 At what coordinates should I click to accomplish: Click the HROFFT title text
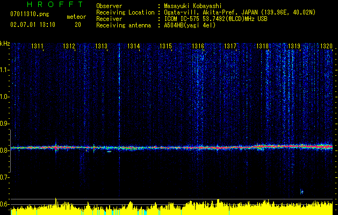click(55, 4)
